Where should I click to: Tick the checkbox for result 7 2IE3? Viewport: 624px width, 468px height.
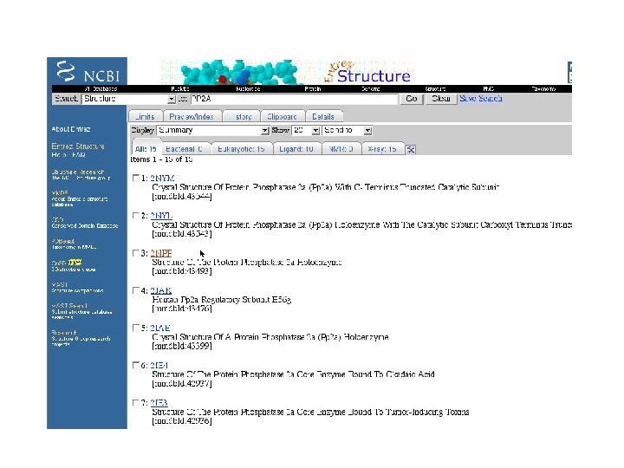(x=136, y=402)
